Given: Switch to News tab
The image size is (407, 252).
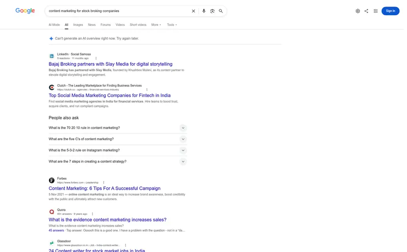Looking at the screenshot, I should [x=92, y=25].
